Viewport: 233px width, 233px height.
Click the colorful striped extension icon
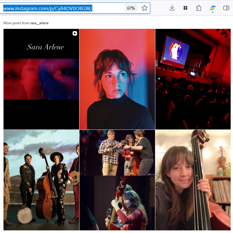coord(212,8)
